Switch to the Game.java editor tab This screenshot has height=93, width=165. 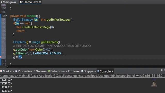click(x=30, y=2)
